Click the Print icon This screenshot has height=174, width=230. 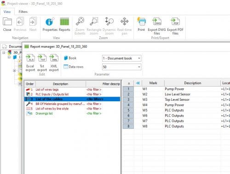[x=141, y=21]
